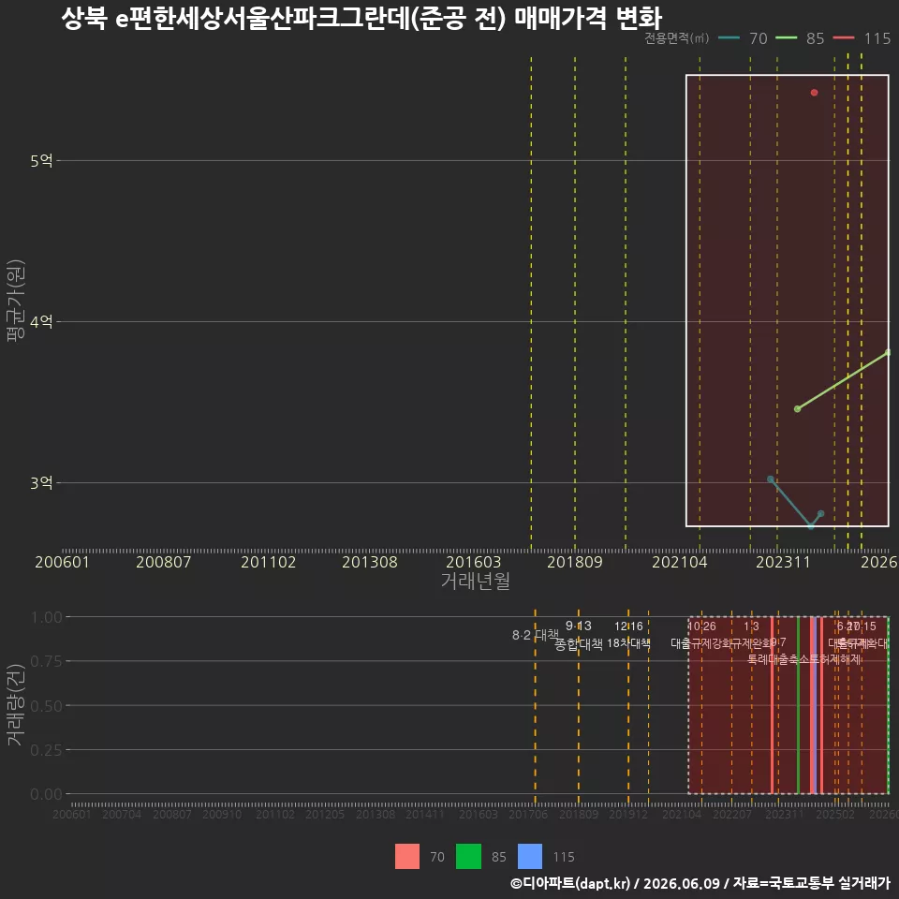Click the '3억' y-axis label

(x=41, y=483)
